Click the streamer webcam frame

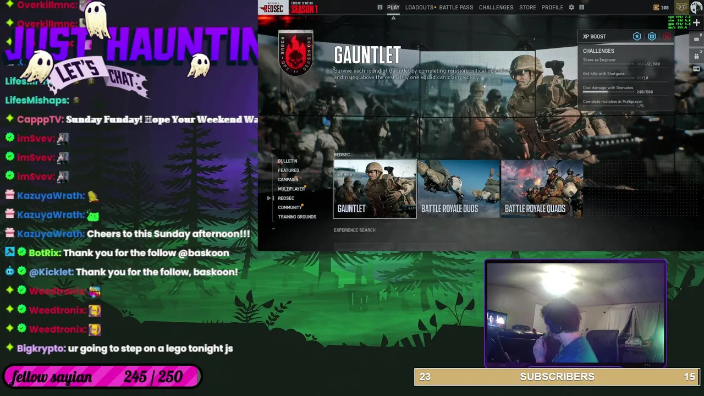[x=576, y=313]
